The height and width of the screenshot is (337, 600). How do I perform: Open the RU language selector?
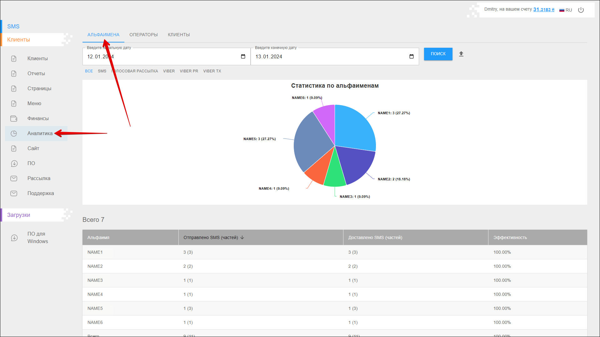(x=566, y=10)
